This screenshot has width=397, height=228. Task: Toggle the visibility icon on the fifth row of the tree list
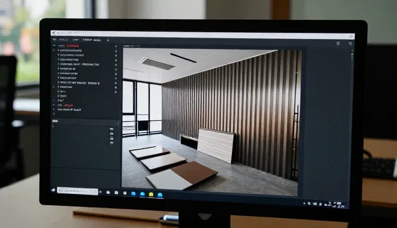(116, 64)
